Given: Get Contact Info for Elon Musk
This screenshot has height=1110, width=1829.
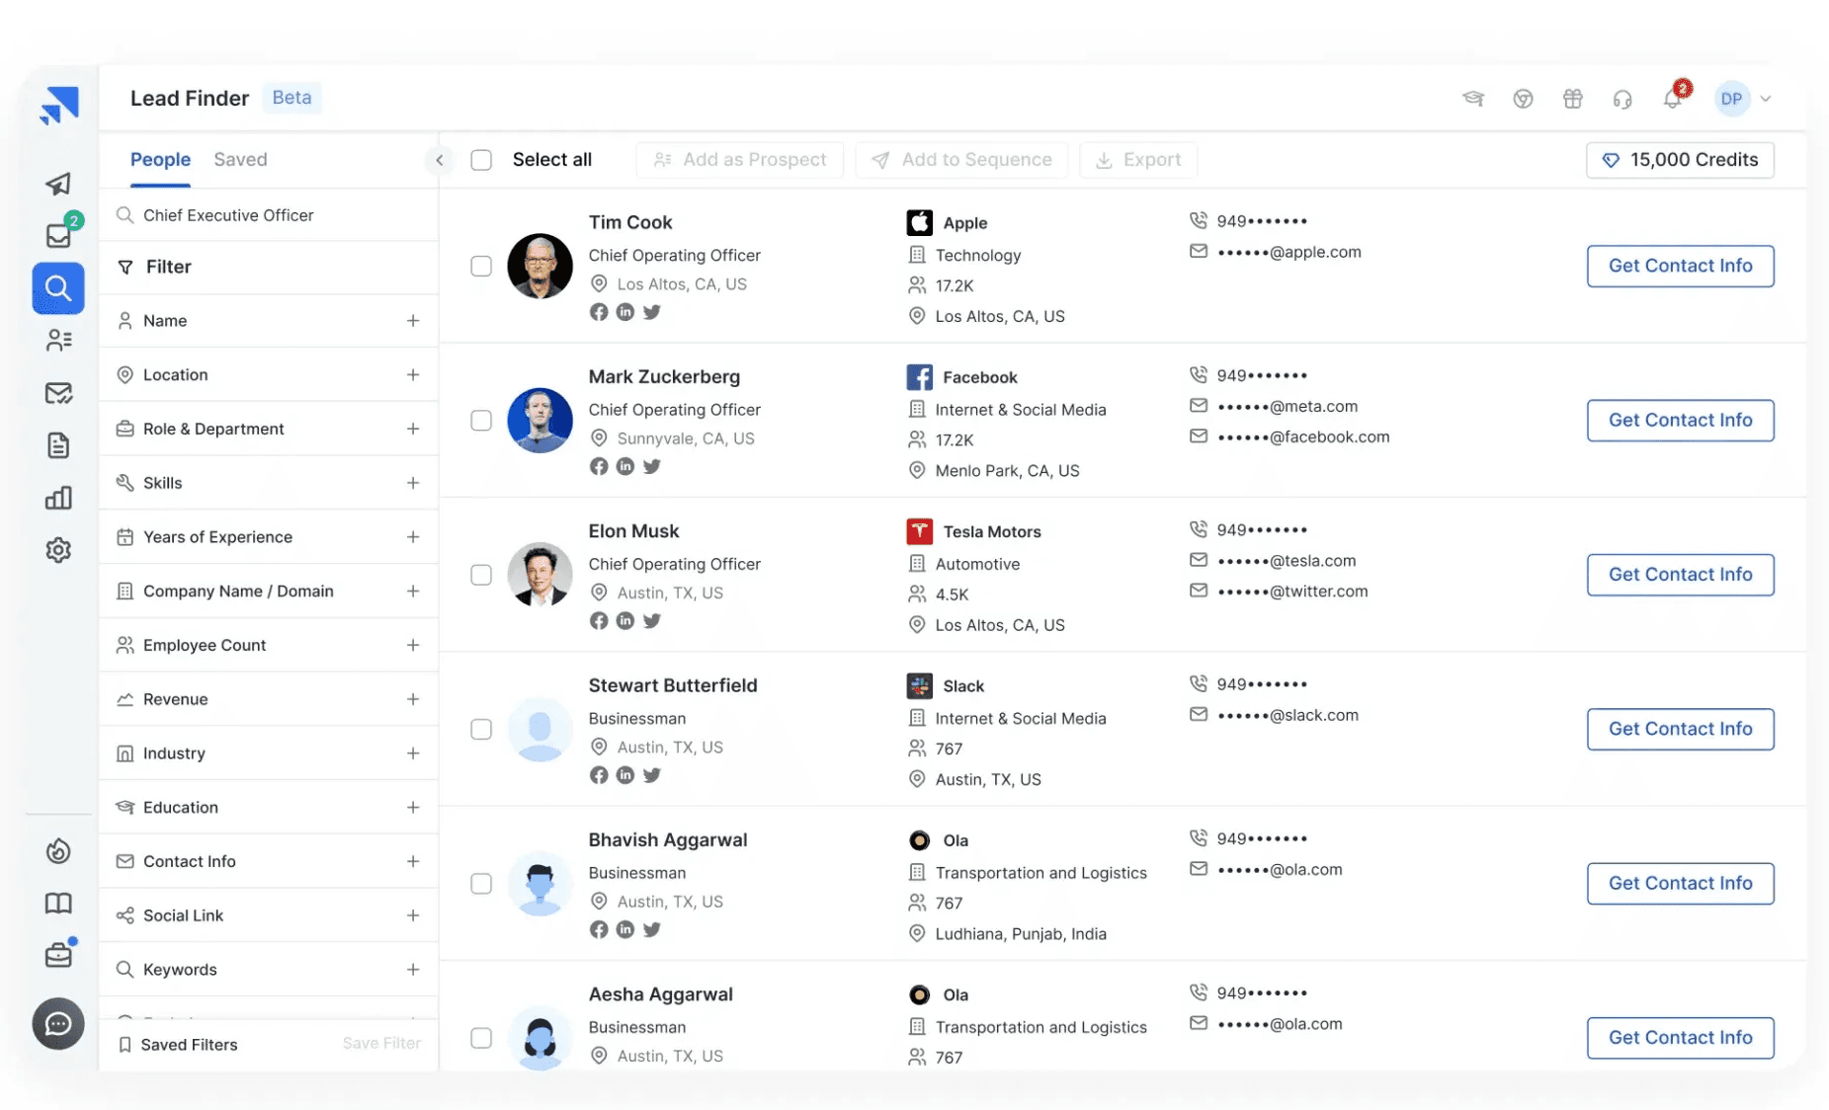Looking at the screenshot, I should (x=1680, y=575).
